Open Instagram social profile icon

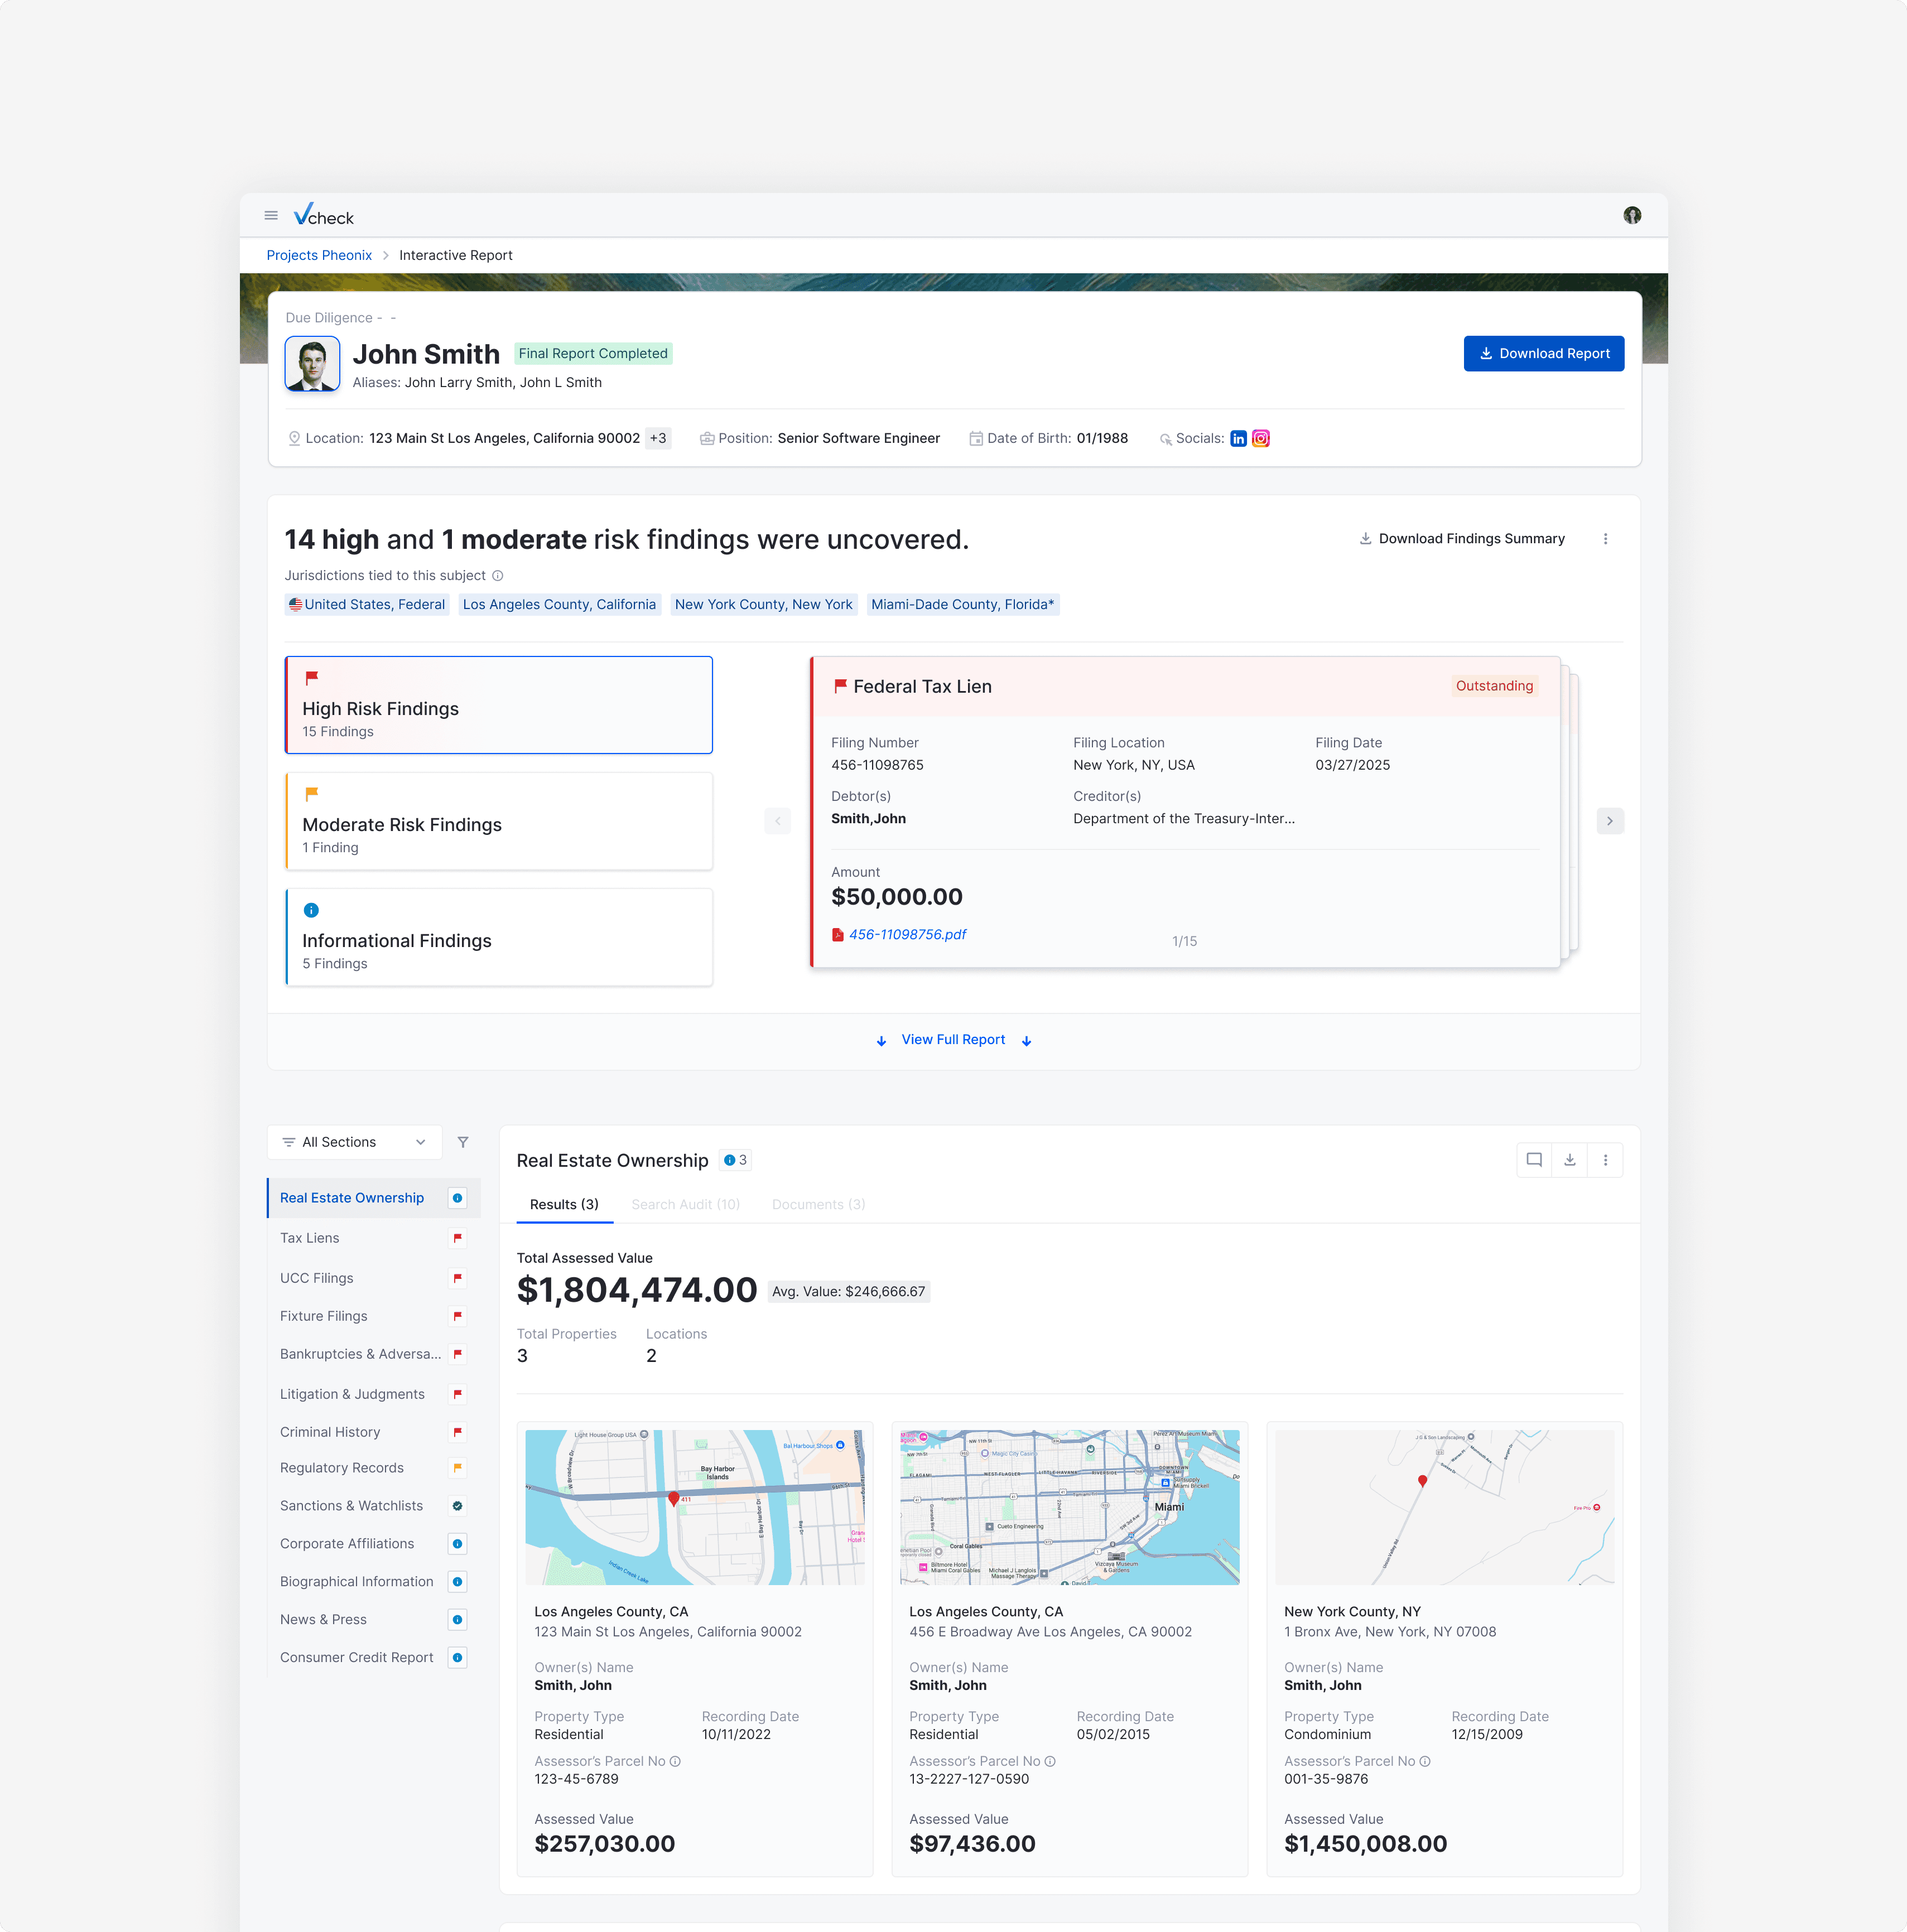click(1261, 439)
